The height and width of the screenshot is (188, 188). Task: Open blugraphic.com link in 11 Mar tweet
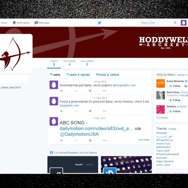(69, 106)
